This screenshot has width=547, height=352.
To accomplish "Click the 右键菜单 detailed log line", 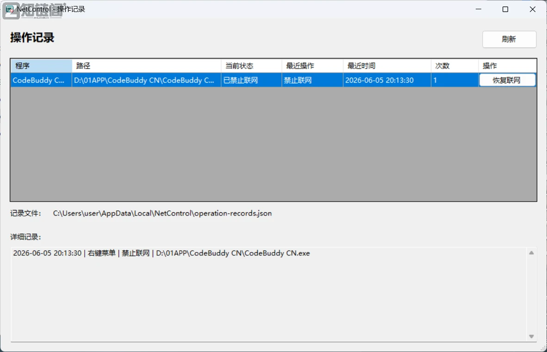I will click(x=162, y=253).
